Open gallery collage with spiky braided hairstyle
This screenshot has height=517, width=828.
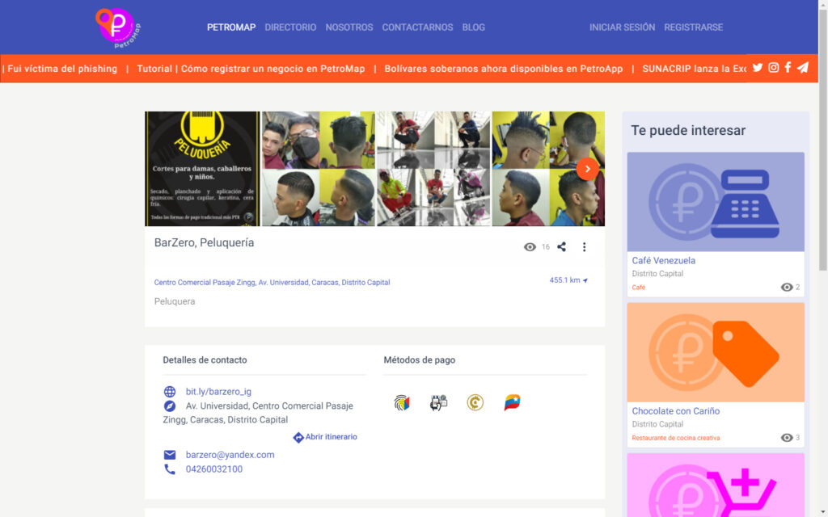tap(548, 169)
